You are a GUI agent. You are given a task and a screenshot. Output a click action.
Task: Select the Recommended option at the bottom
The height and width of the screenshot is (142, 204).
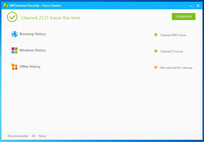tap(18, 136)
